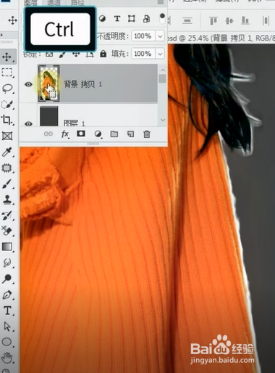Image resolution: width=275 pixels, height=373 pixels.
Task: Switch to the 通道 channels tab
Action: click(x=54, y=2)
